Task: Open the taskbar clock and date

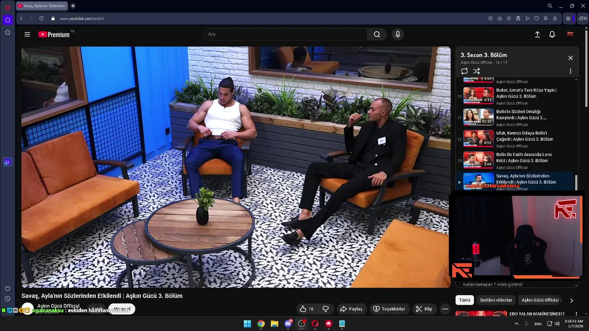Action: (x=573, y=324)
